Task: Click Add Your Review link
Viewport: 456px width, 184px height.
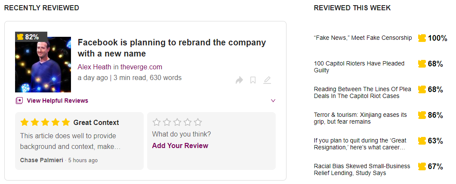Action: click(x=180, y=145)
